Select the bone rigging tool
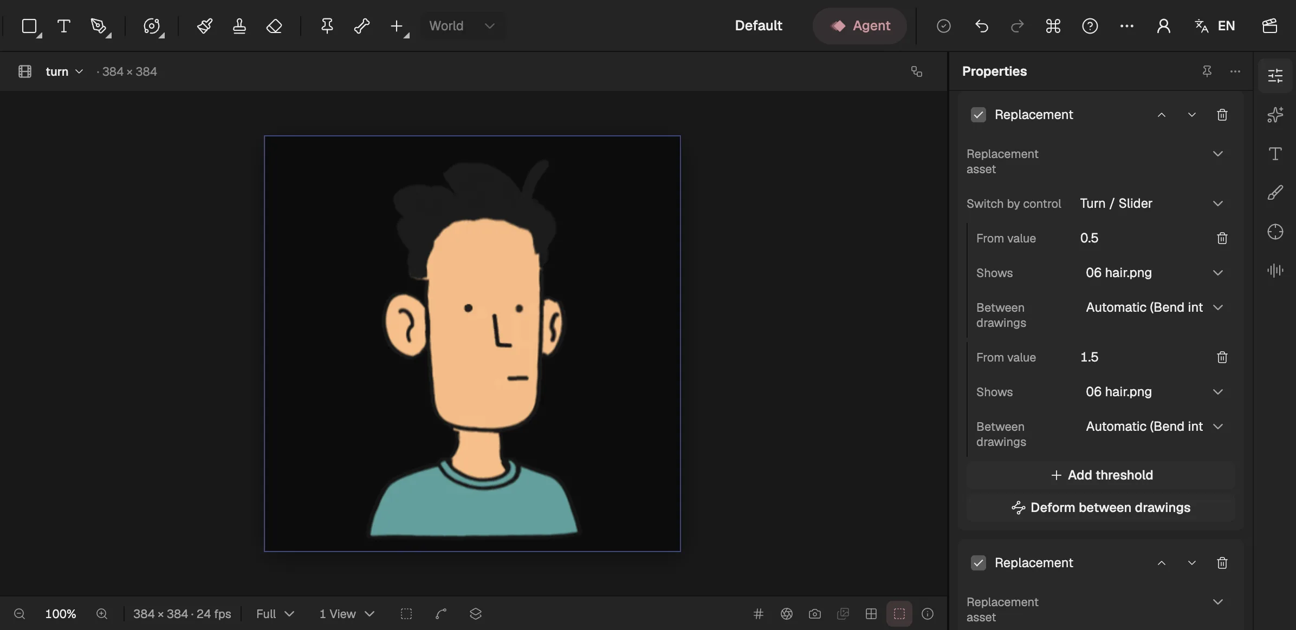The height and width of the screenshot is (630, 1296). [361, 26]
